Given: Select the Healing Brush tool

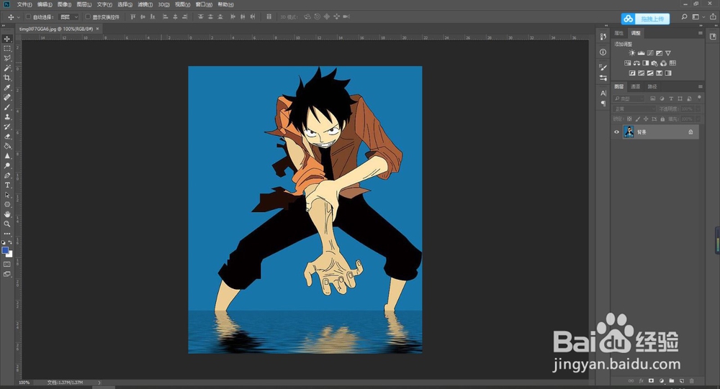Looking at the screenshot, I should tap(7, 97).
